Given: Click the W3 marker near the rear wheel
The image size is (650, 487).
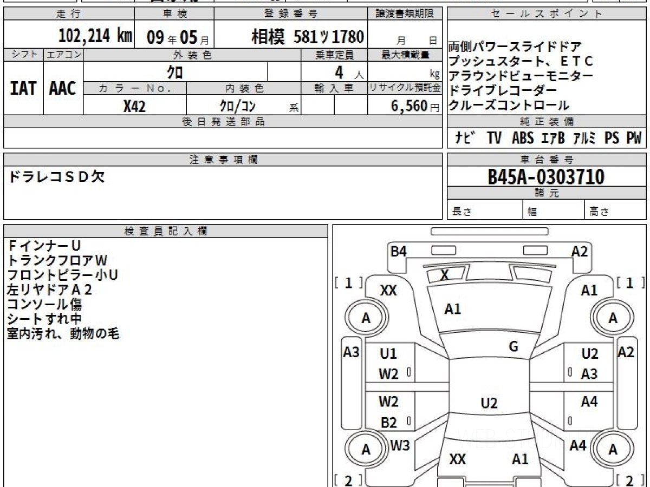Looking at the screenshot, I should coord(400,446).
